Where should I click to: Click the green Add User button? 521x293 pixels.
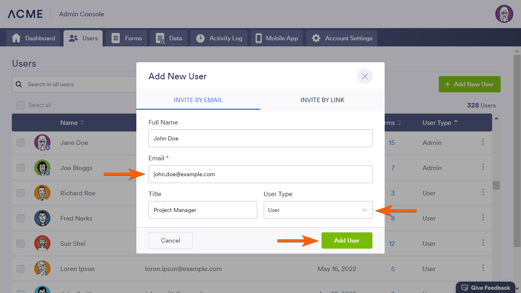[x=347, y=241]
